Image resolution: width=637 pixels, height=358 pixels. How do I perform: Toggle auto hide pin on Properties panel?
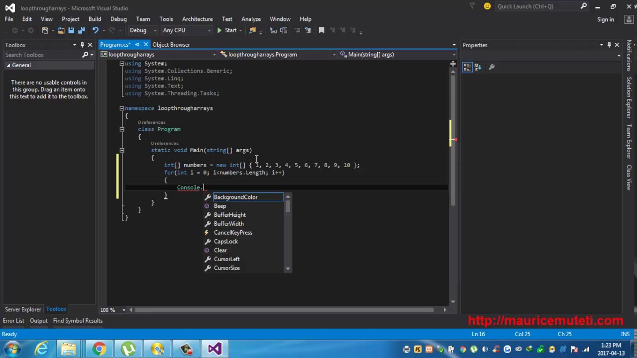coord(609,45)
